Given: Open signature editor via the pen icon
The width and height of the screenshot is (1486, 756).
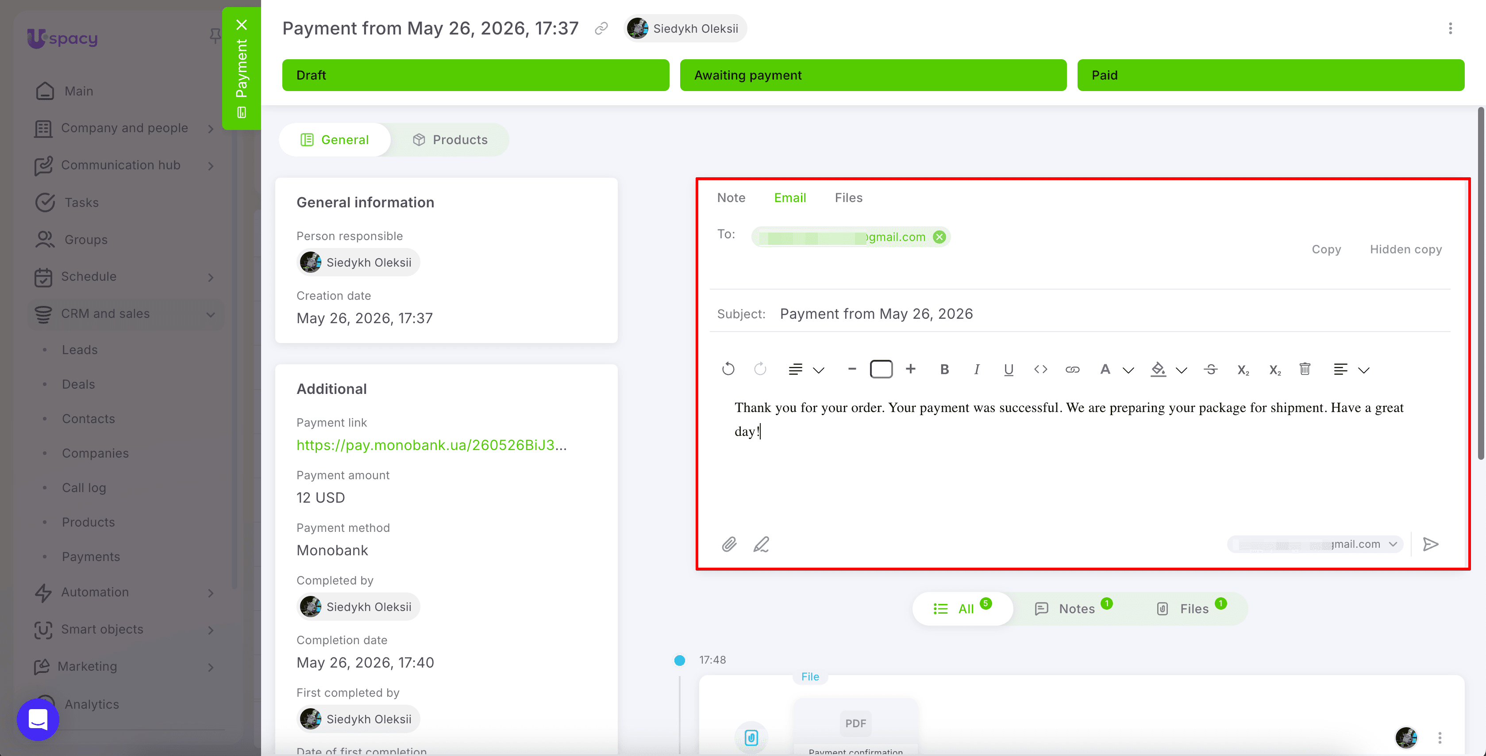Looking at the screenshot, I should click(761, 544).
